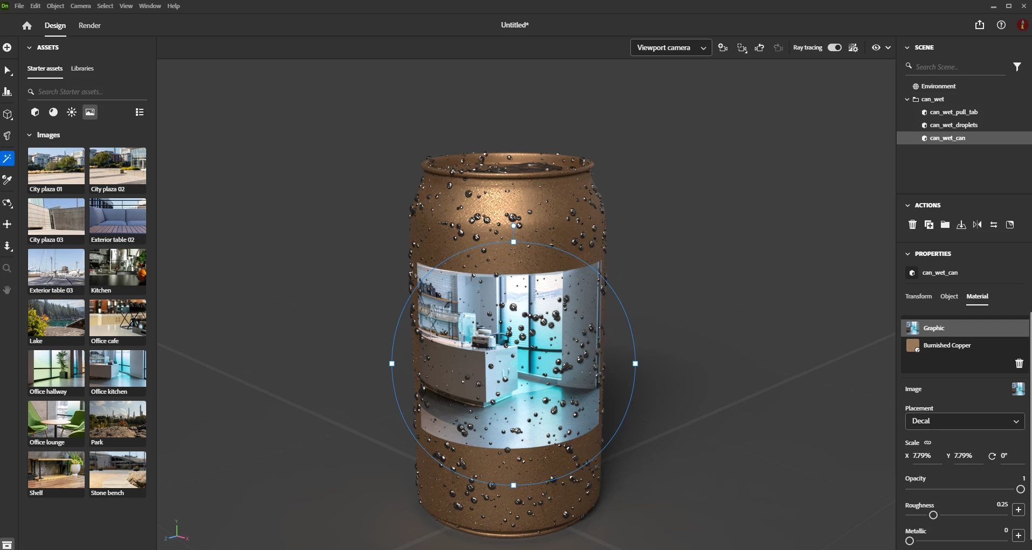1032x550 pixels.
Task: Toggle the Scale link constraint icon
Action: 927,443
